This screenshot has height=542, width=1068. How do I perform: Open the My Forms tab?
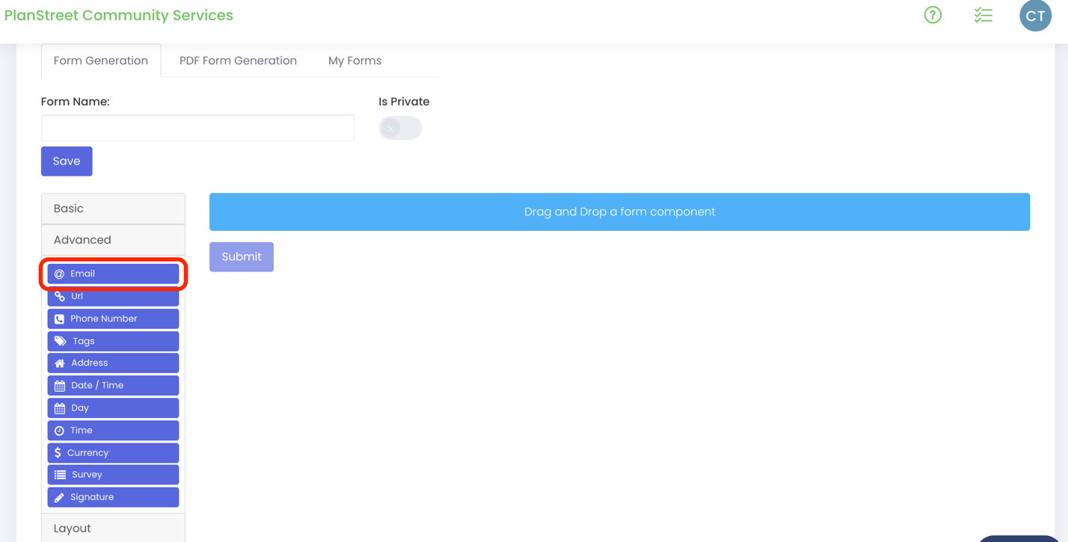click(x=355, y=61)
